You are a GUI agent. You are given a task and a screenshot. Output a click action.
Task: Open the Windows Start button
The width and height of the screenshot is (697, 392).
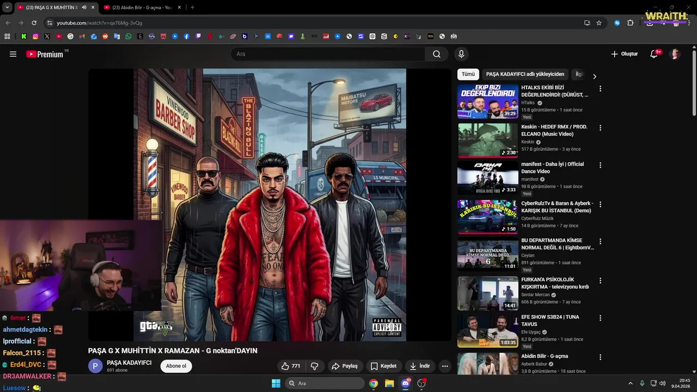[x=276, y=383]
